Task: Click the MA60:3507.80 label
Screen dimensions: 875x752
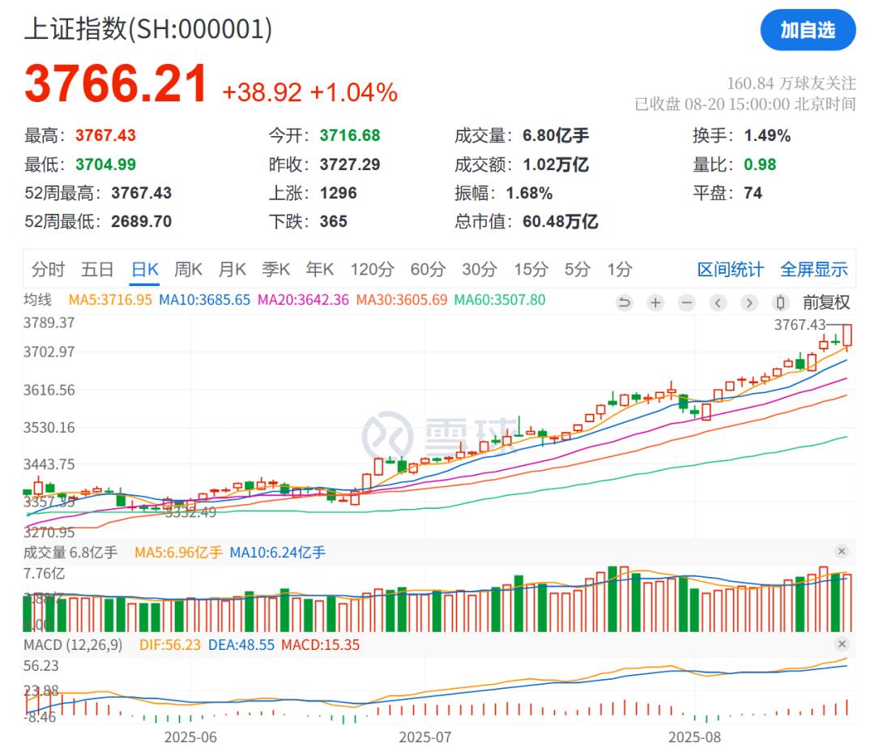Action: 500,300
